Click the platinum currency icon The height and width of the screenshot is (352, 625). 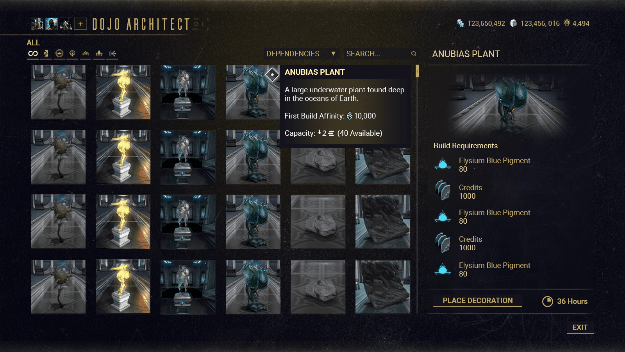point(513,23)
